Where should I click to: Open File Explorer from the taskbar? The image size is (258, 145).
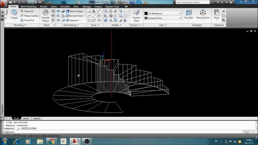click(x=40, y=141)
